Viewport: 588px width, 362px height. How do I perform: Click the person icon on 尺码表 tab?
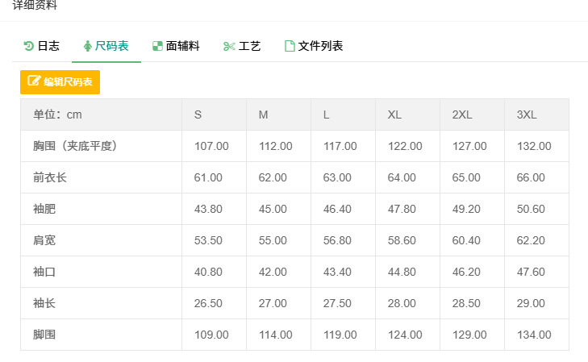[x=87, y=46]
